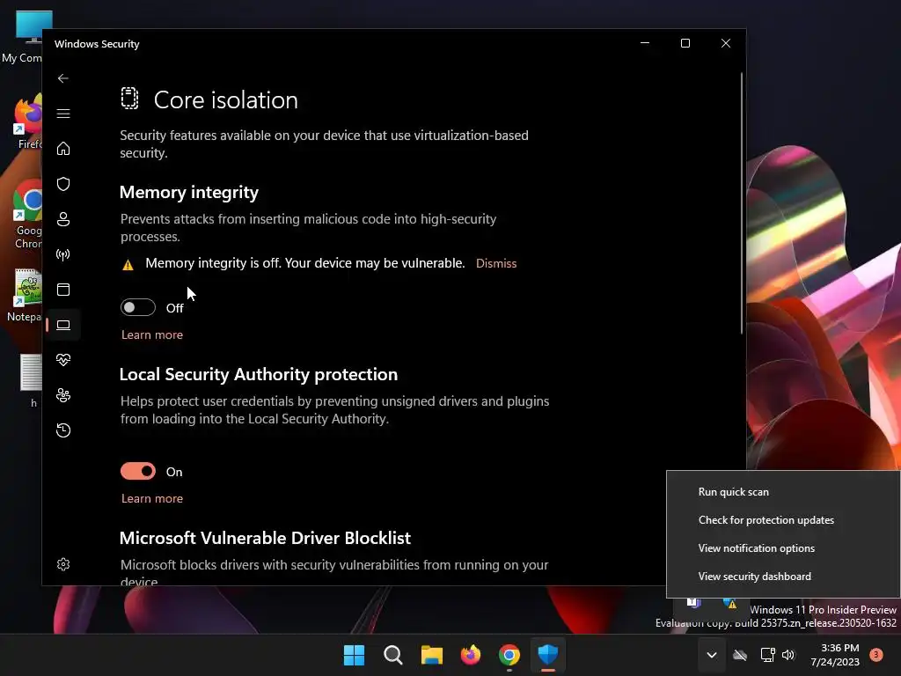Click the Firefox desktop shortcut
The image size is (901, 676).
[x=29, y=123]
